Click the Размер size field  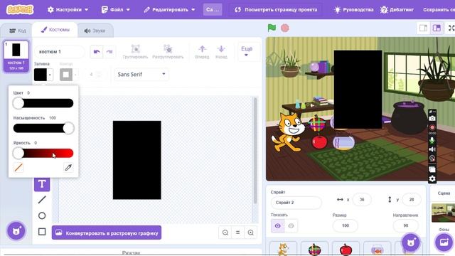point(345,225)
